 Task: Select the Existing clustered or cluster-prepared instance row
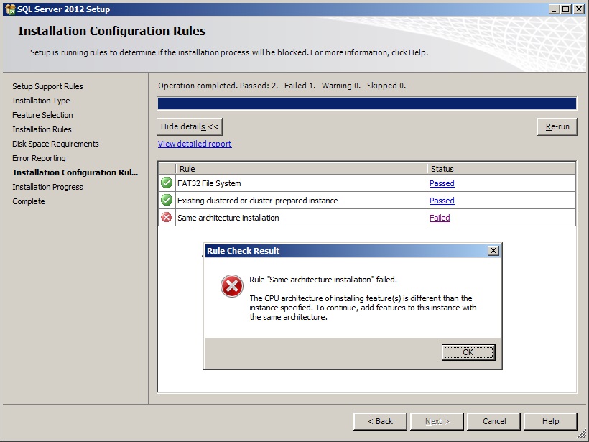[367, 201]
